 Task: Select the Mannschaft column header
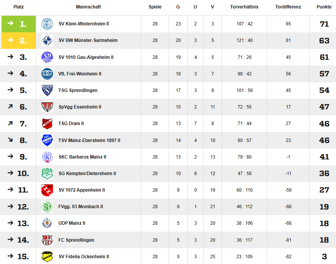coord(88,7)
